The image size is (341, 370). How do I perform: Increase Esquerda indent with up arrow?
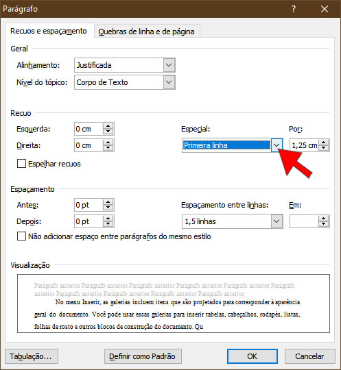[x=108, y=126]
